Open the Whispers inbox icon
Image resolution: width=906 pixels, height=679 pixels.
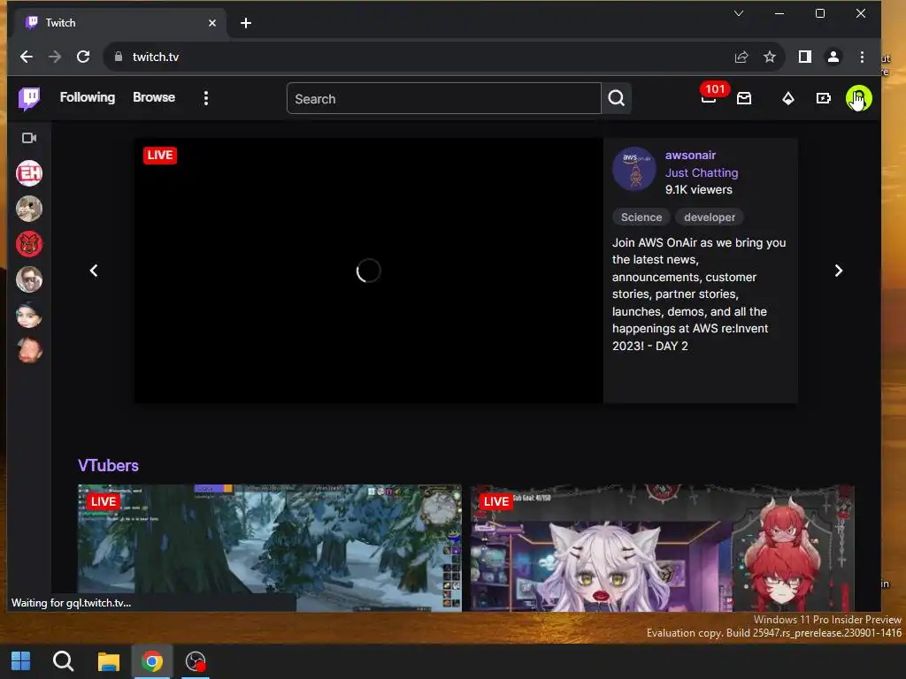pos(744,99)
